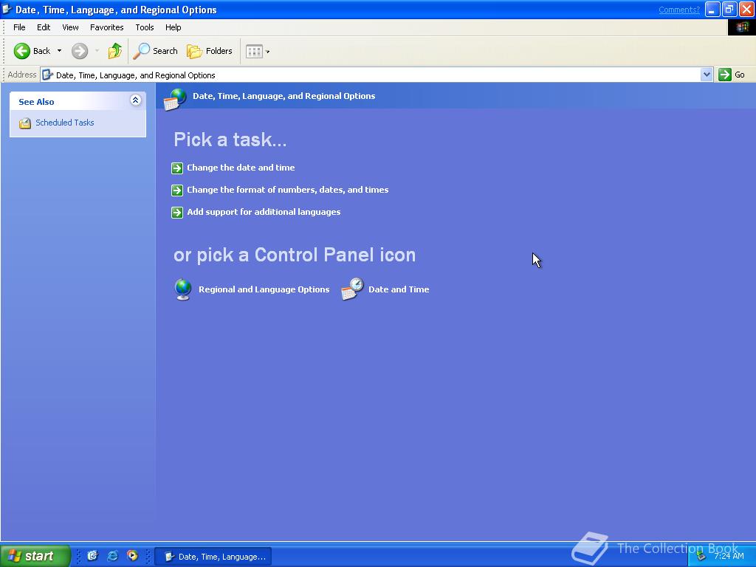
Task: Click arrow icon beside Change the date and time
Action: 177,168
